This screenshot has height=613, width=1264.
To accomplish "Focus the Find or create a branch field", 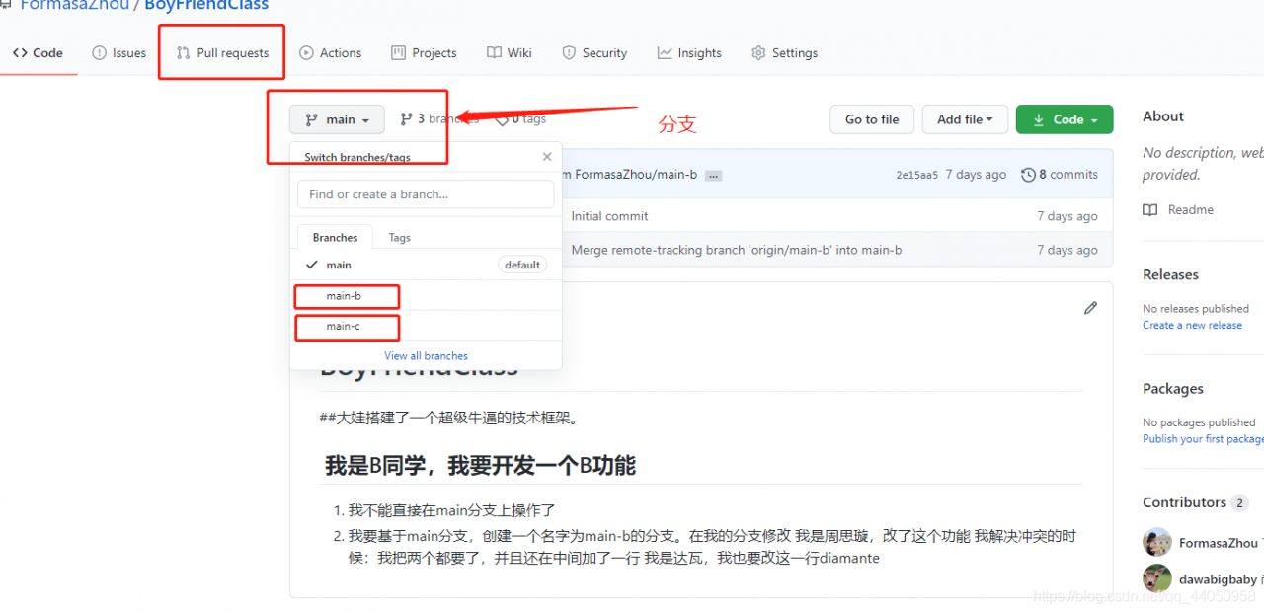I will 426,194.
